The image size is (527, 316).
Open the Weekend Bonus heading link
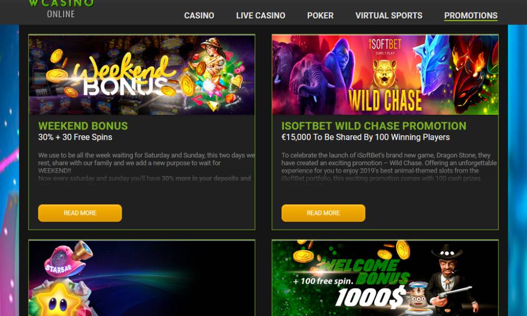[83, 126]
